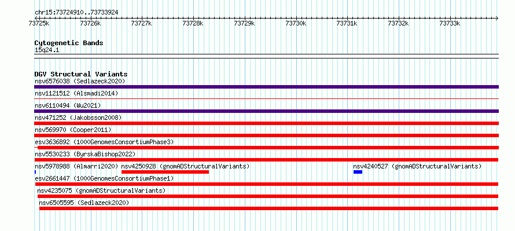Click the short red bar for nsv4250928
The width and height of the screenshot is (515, 231).
point(165,172)
